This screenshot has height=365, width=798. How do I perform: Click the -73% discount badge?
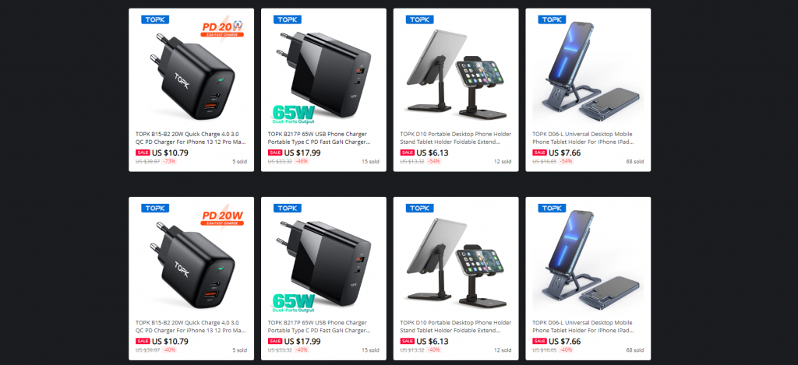click(169, 161)
